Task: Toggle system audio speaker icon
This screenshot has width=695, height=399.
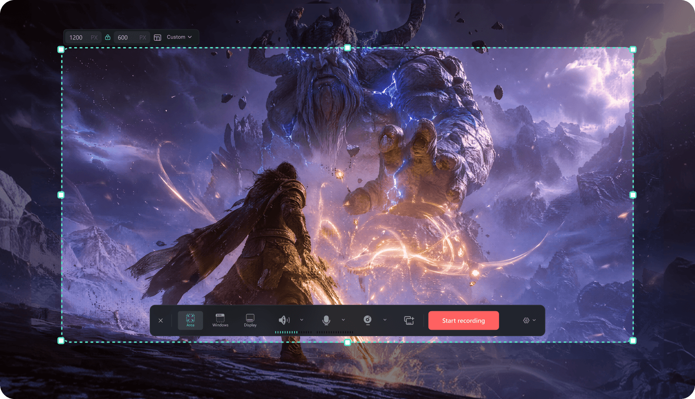Action: coord(284,320)
